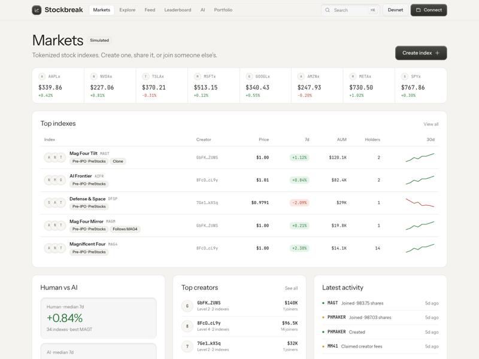Click the 8FcD…cL9y creator avatar in Top creators
Screen dimensions: 479x359
pos(187,326)
